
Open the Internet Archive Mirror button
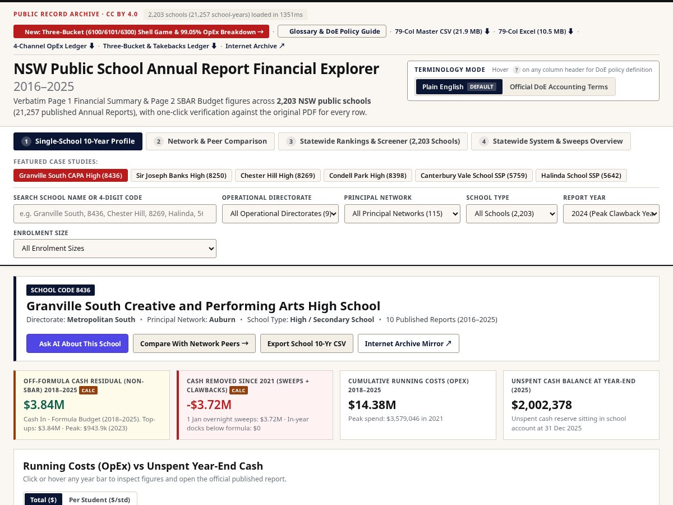click(408, 343)
